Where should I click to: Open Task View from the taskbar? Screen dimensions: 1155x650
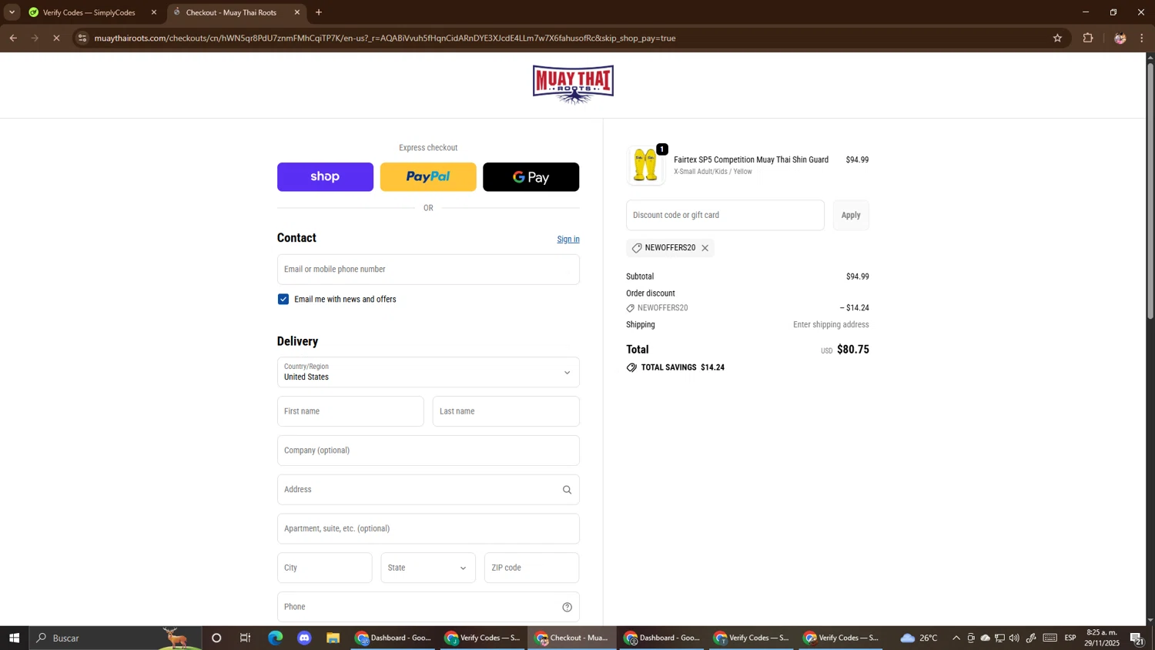246,638
